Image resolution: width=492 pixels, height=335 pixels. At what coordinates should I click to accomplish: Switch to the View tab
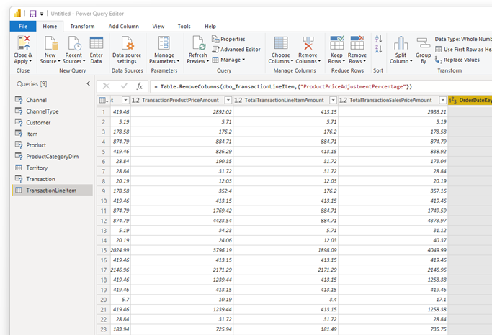[x=158, y=27]
